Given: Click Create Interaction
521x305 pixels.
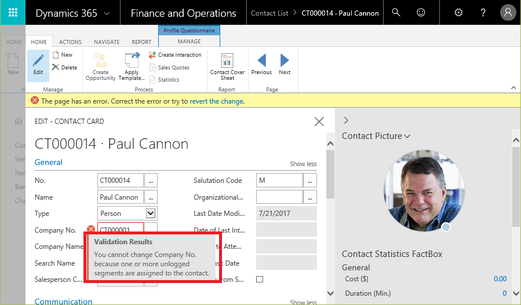Looking at the screenshot, I should [175, 55].
